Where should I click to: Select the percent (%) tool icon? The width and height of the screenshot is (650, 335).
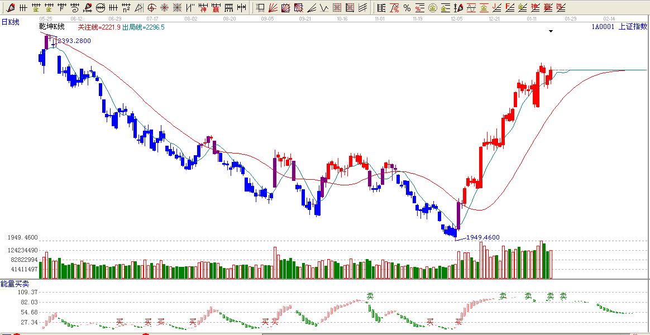[407, 8]
